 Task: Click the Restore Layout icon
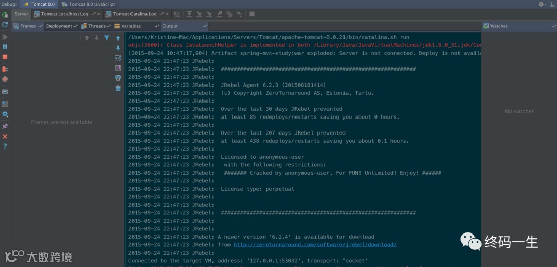(x=5, y=104)
